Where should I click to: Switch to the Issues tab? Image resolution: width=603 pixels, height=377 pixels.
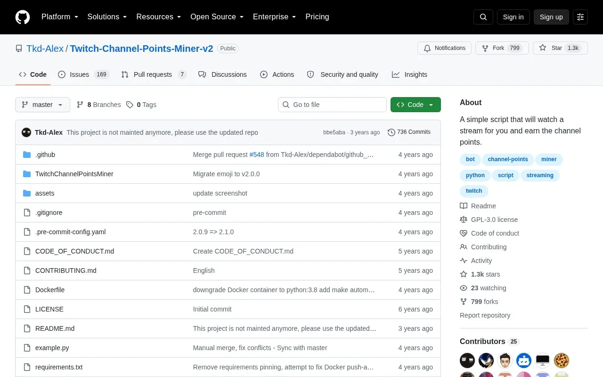[83, 74]
